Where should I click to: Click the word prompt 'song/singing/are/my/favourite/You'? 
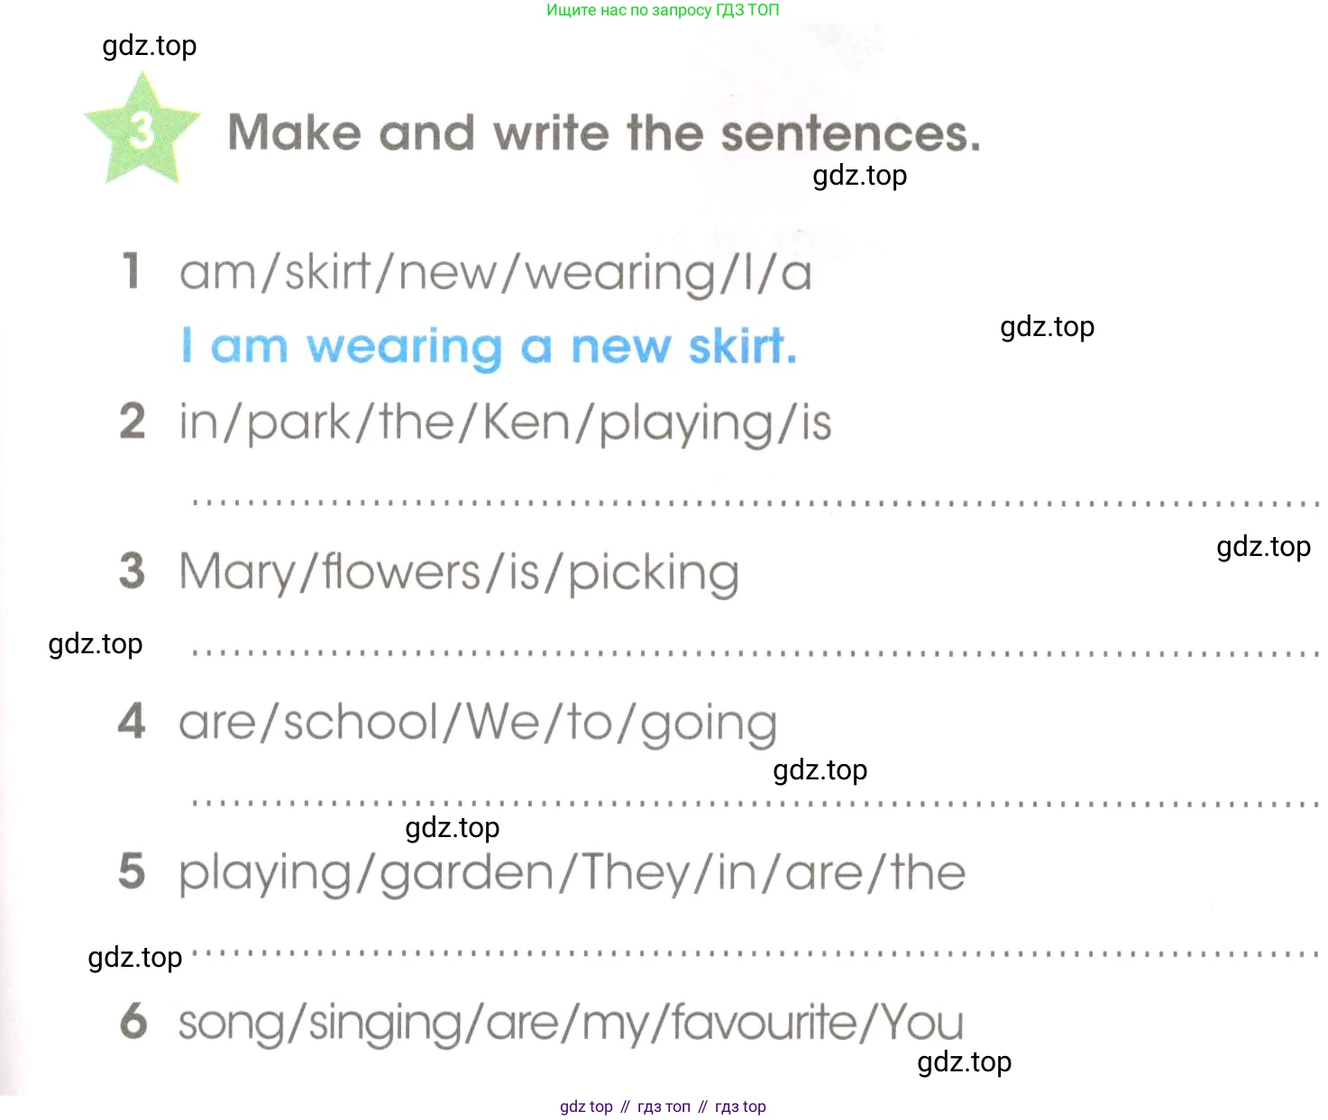(x=571, y=1024)
